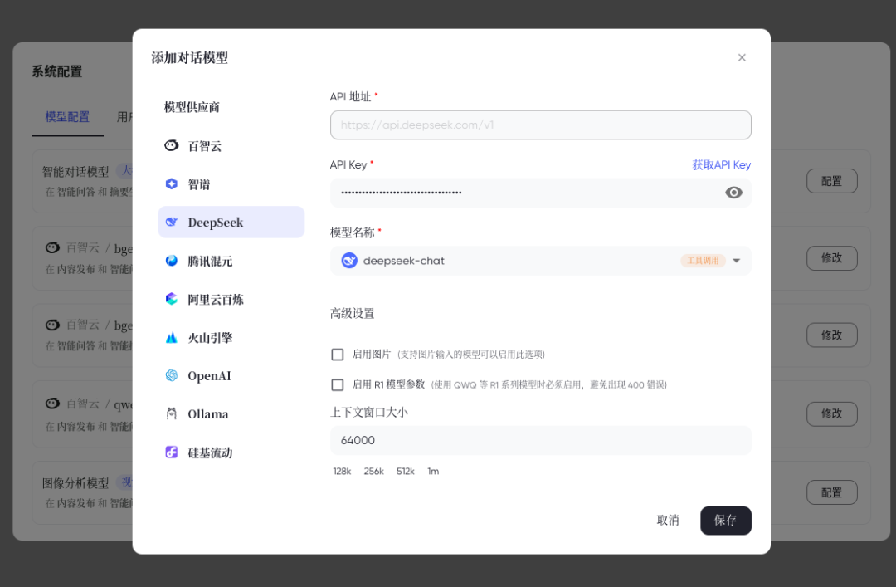The image size is (896, 587).
Task: Click 配置 button for 智能对话模型 row
Action: point(831,181)
